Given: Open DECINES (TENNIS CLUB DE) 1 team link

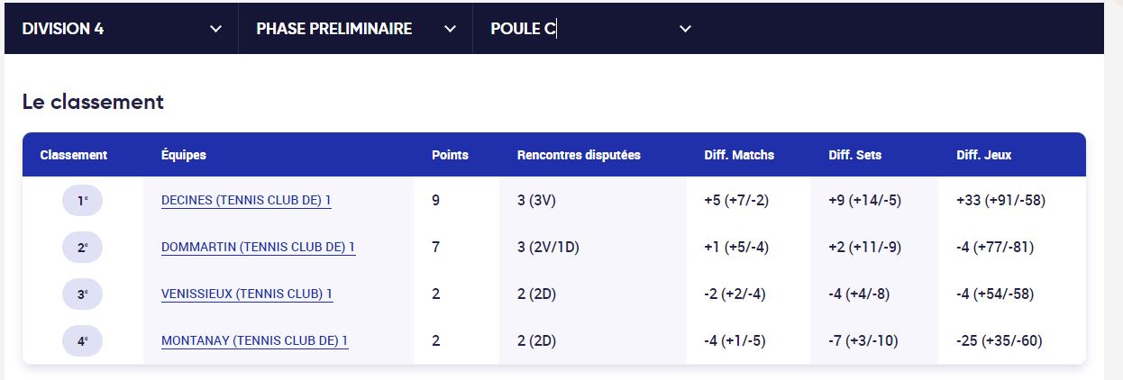Looking at the screenshot, I should tap(246, 200).
